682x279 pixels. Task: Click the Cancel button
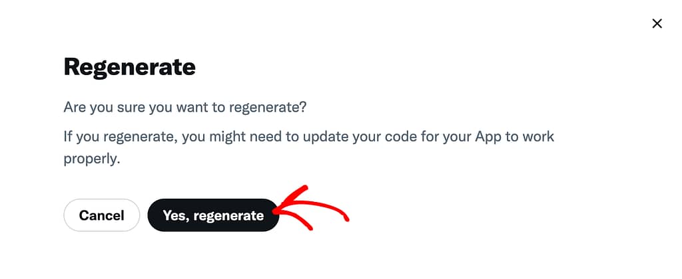click(x=102, y=215)
